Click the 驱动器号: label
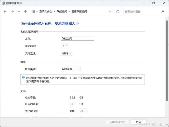 point(30,46)
